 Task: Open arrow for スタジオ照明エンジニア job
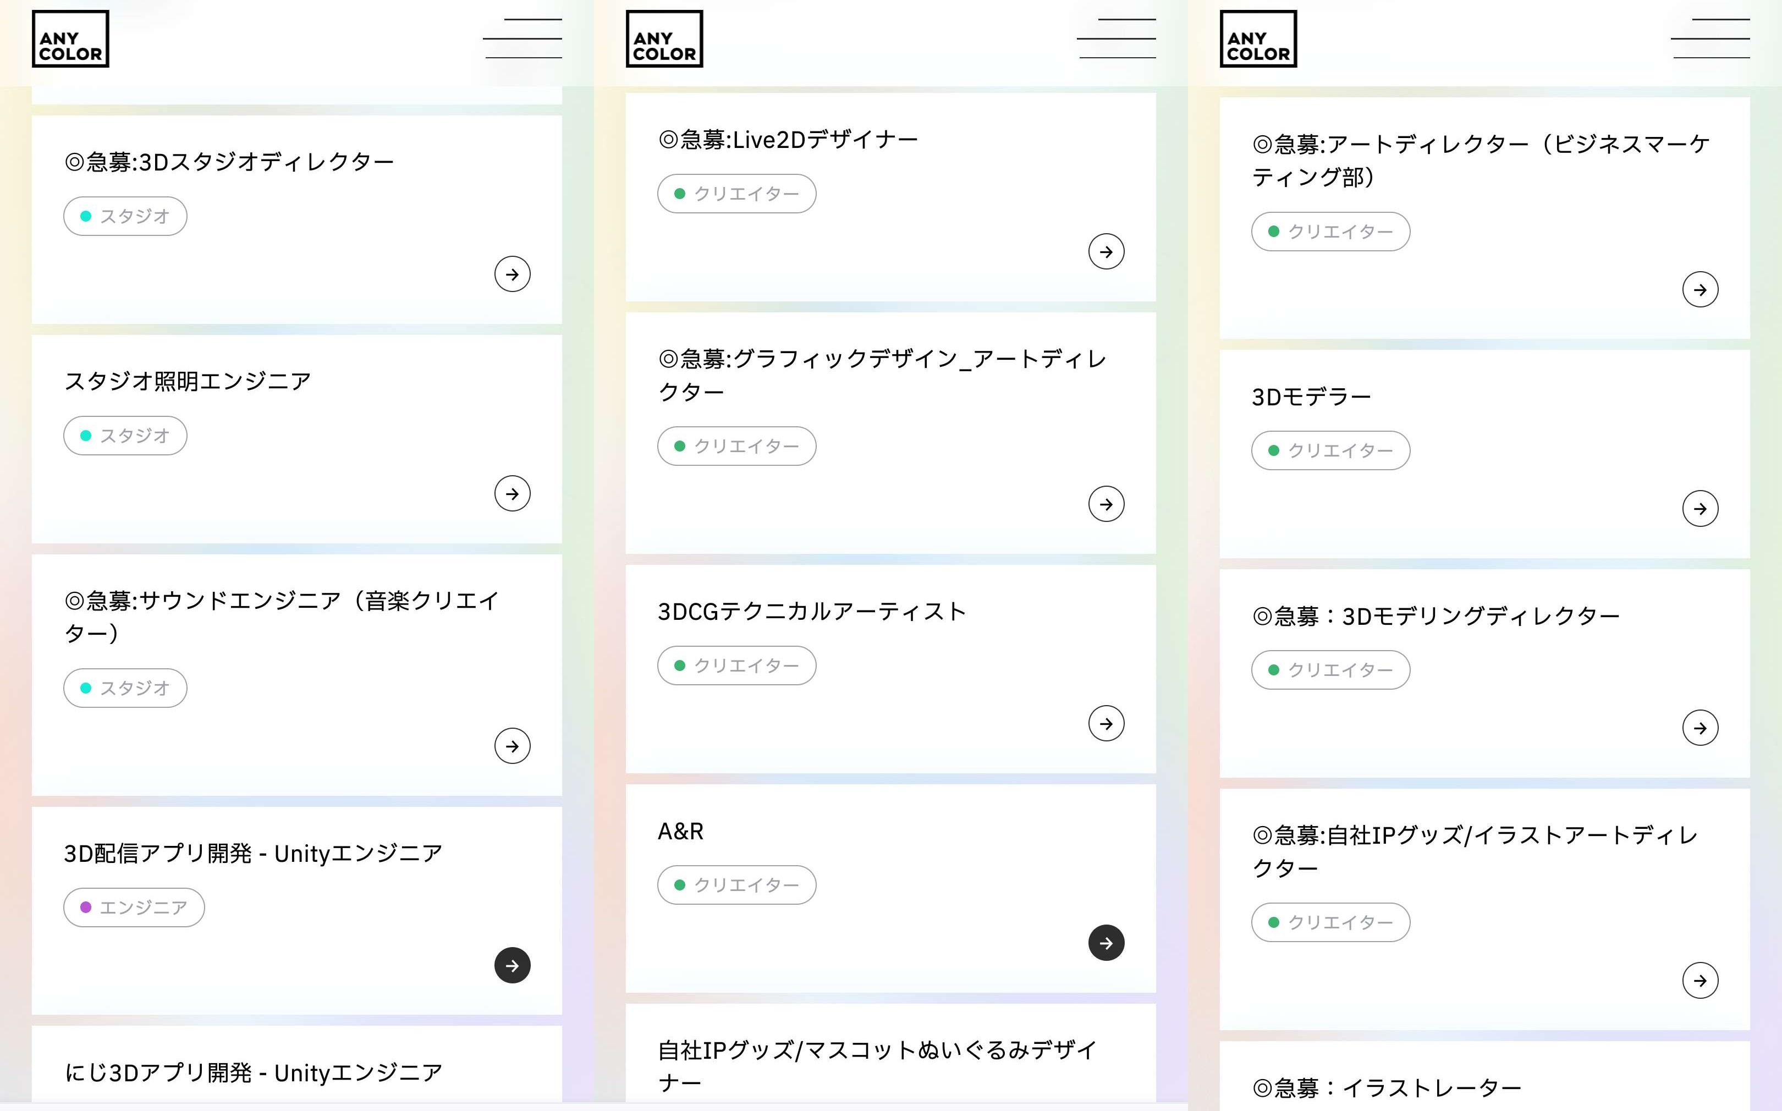512,494
